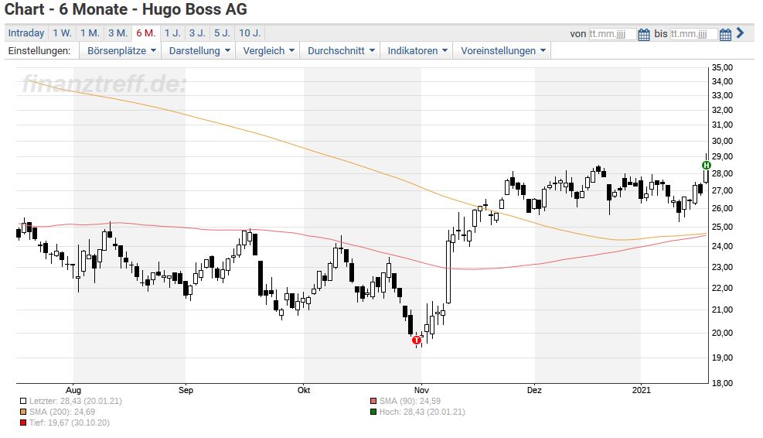Click the 'Einstellungen:' label
This screenshot has height=438, width=763.
[39, 50]
